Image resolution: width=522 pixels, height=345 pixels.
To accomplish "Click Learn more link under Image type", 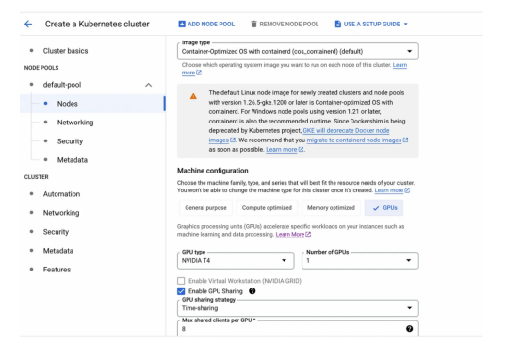I will point(400,65).
